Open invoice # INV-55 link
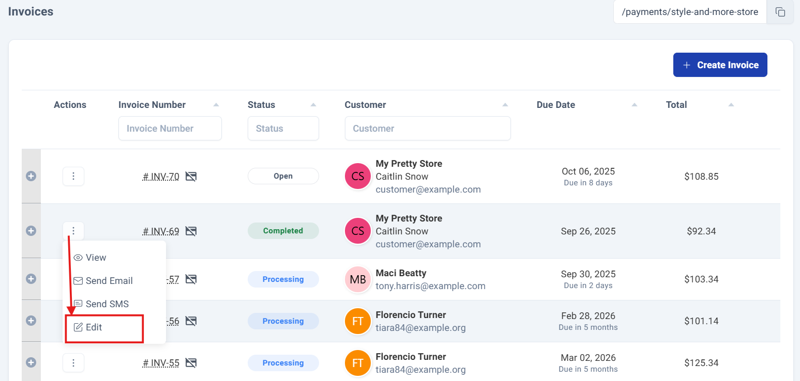Viewport: 800px width, 381px height. coord(161,363)
